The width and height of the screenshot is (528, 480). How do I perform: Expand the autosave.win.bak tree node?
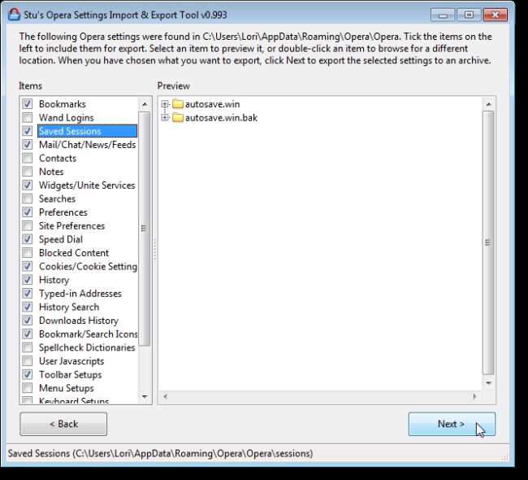click(x=165, y=117)
